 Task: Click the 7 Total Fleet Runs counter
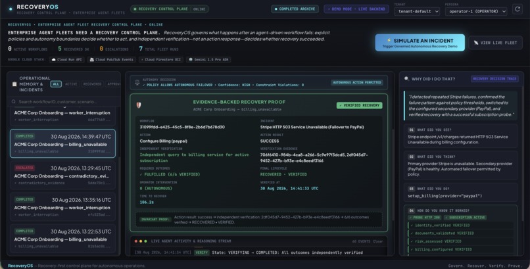pos(158,49)
